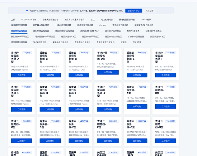Click the 免费注册 register button
The height and width of the screenshot is (156, 197).
point(149,11)
